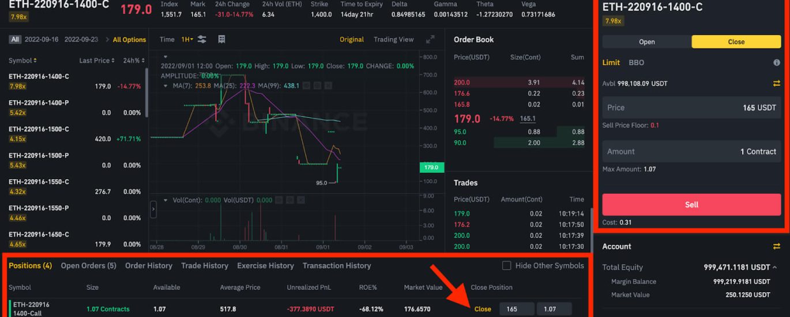Click the red Sell button
Image resolution: width=790 pixels, height=317 pixels.
(691, 205)
